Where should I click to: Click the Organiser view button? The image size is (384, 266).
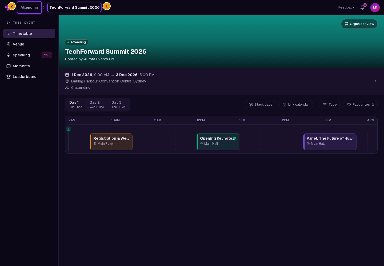[359, 24]
